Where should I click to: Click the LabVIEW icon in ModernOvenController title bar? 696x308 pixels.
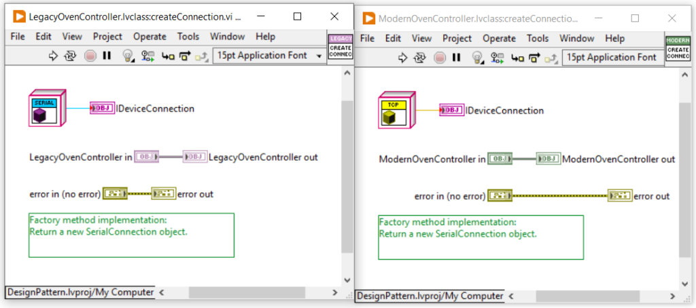369,18
